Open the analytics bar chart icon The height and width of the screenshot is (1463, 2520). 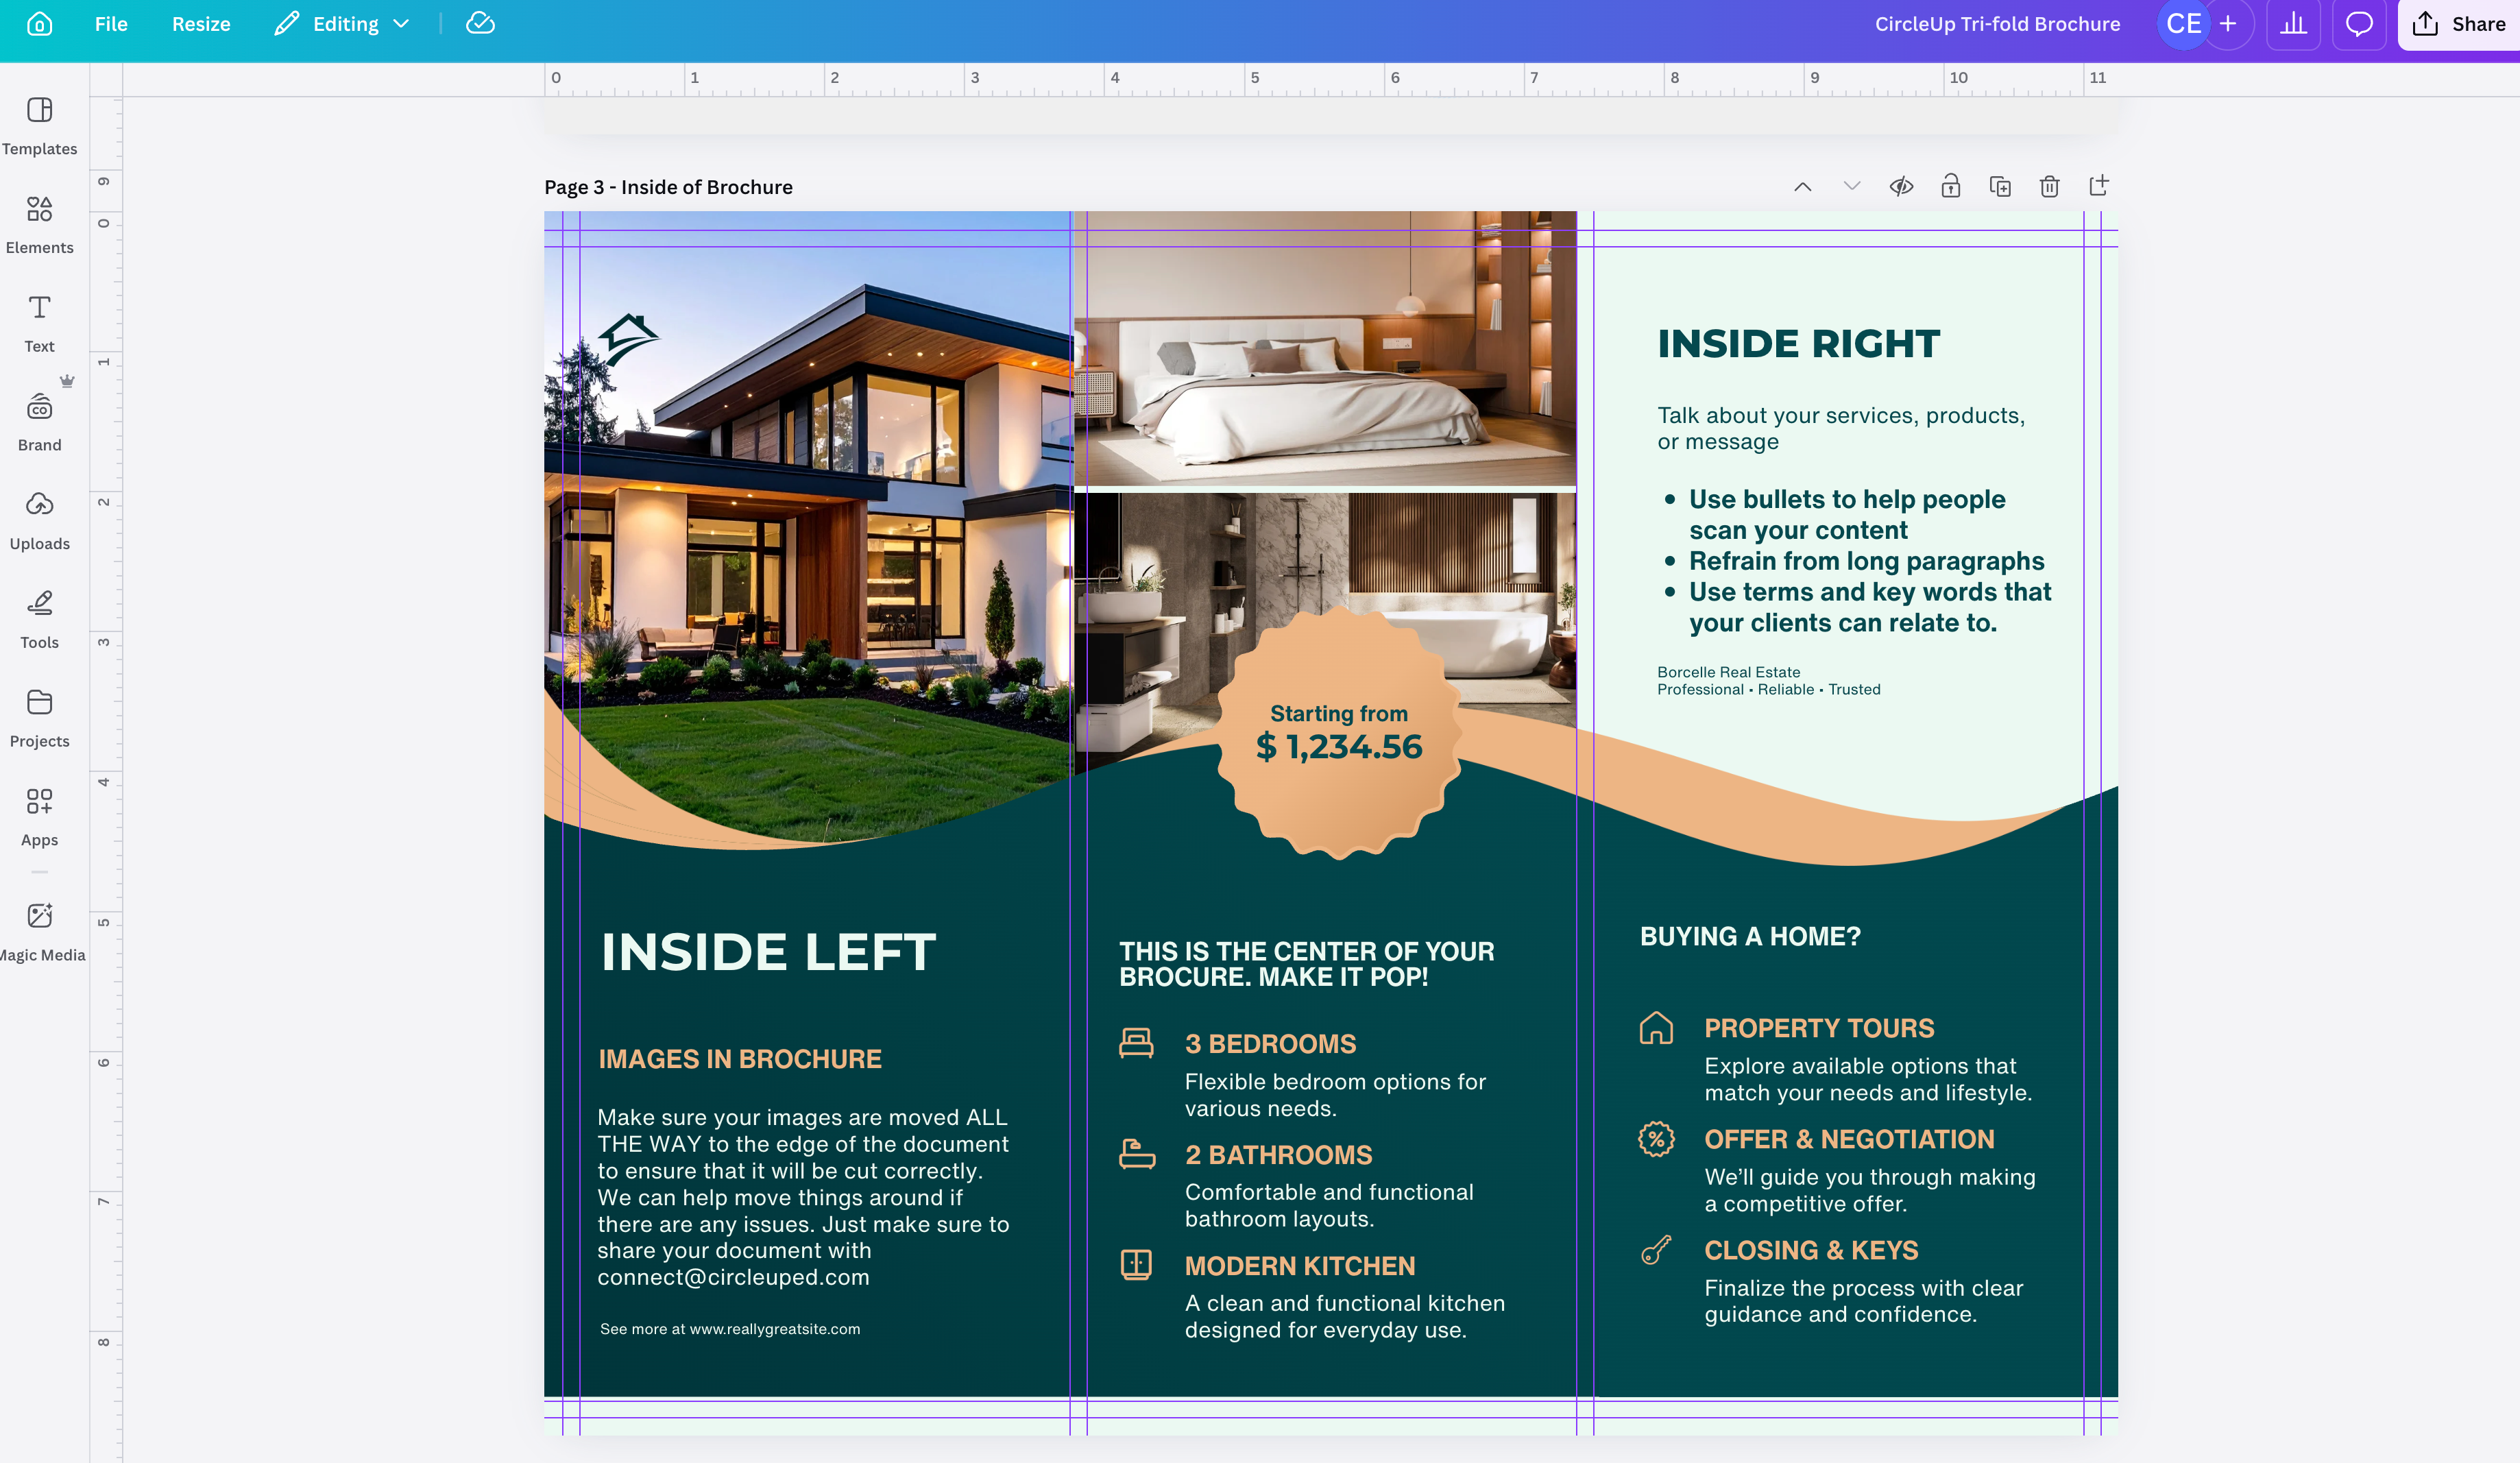(2293, 24)
